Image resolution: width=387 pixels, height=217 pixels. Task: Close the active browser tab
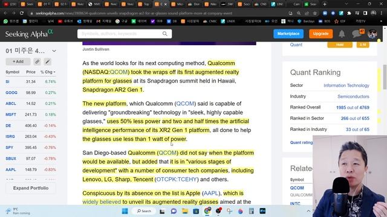pyautogui.click(x=165, y=4)
